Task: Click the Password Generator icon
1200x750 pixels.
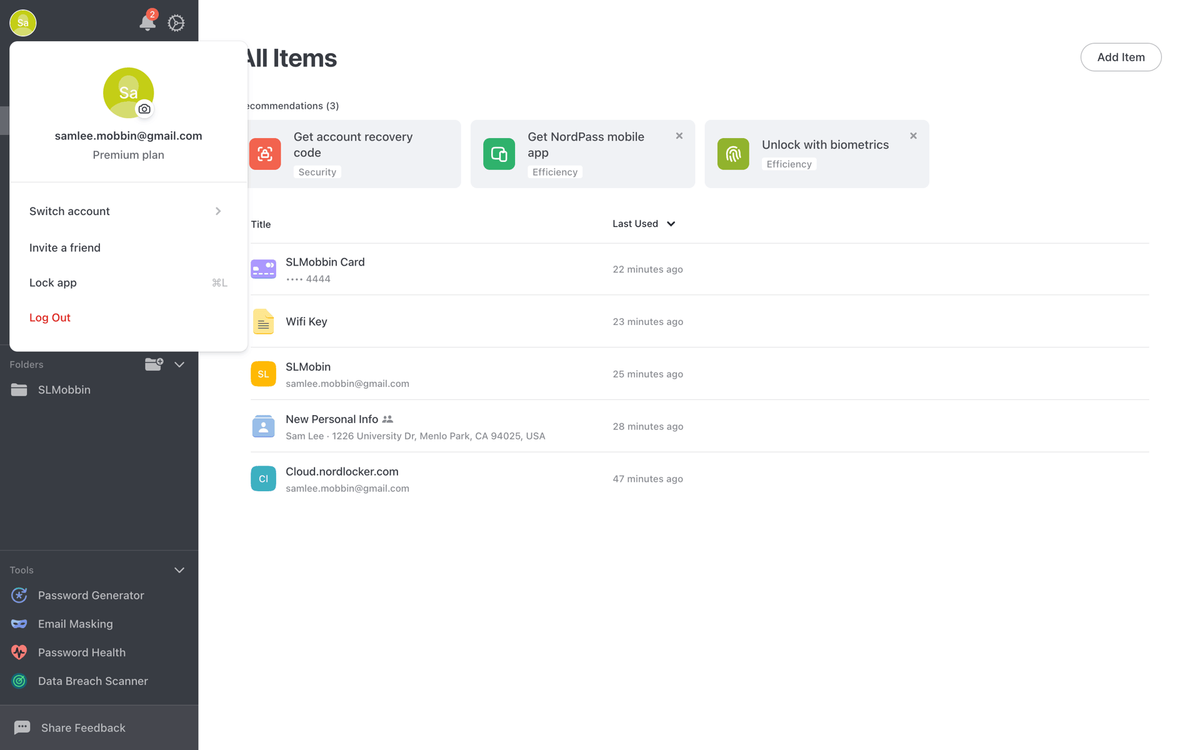Action: point(19,595)
